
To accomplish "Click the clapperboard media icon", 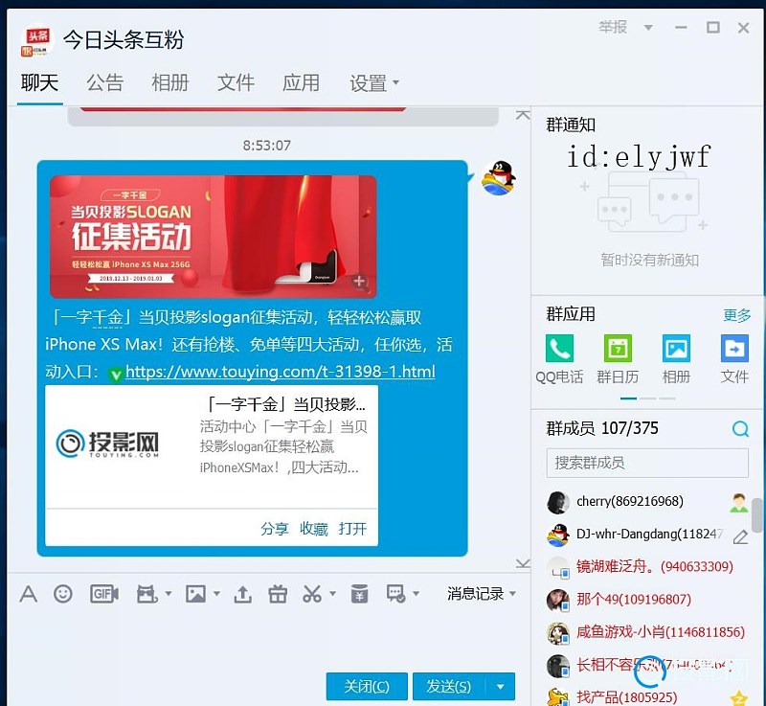I will point(146,594).
